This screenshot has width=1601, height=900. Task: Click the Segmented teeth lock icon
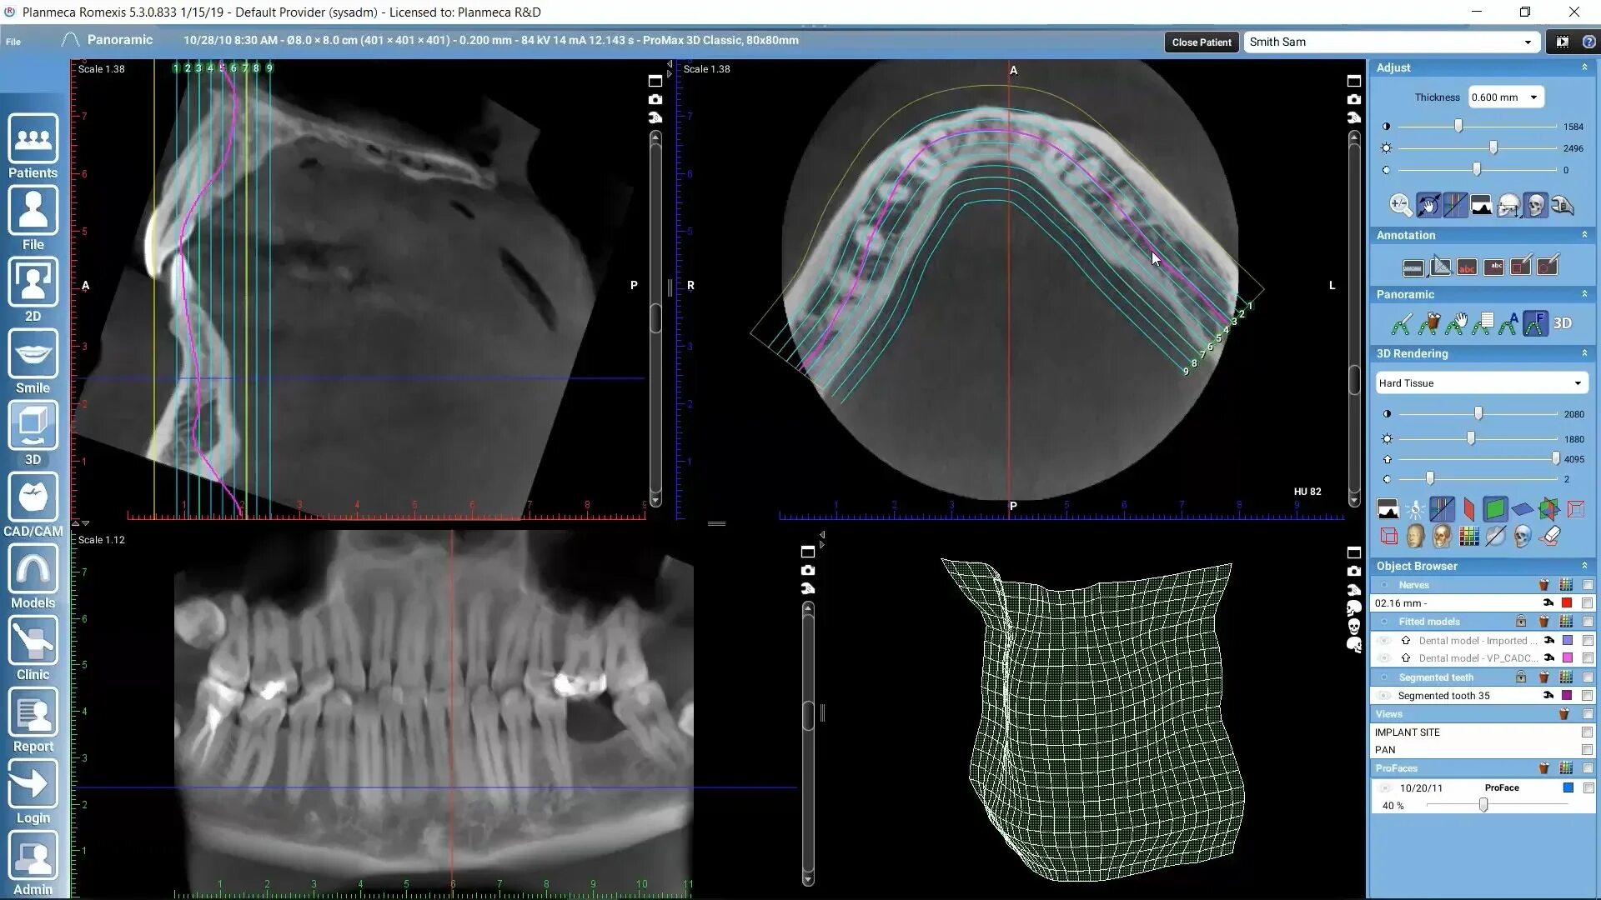[1521, 677]
